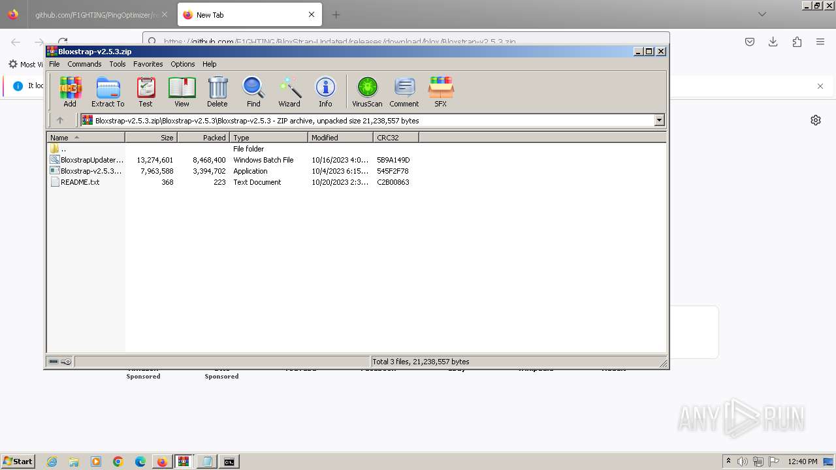Open the Commands menu
The width and height of the screenshot is (836, 470).
(x=84, y=64)
